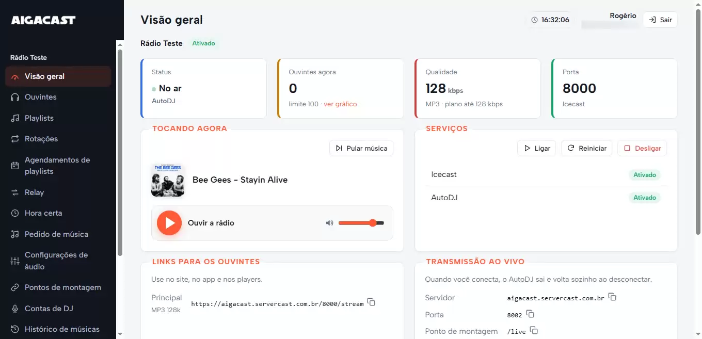Start services with Ligar
Image resolution: width=702 pixels, height=339 pixels.
coord(537,149)
